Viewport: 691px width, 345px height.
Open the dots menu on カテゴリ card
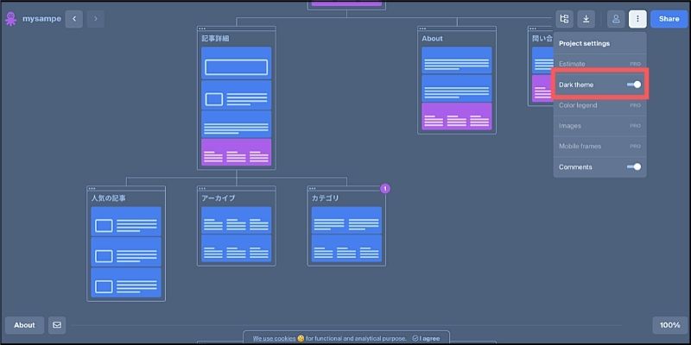coord(312,188)
